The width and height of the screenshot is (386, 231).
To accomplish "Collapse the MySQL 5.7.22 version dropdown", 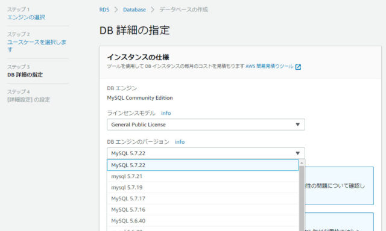I will 206,153.
